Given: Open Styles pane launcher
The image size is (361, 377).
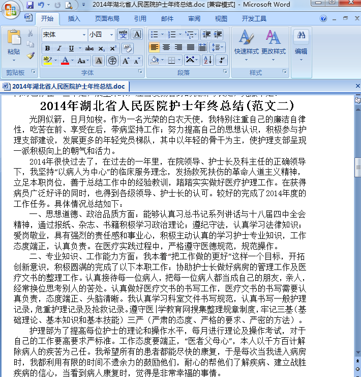Looking at the screenshot, I should 284,71.
